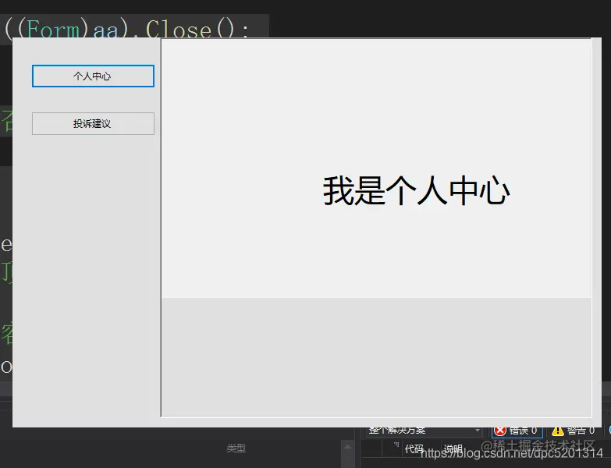This screenshot has height=468, width=611.
Task: Select the 我是个人中心 label text
Action: pyautogui.click(x=416, y=190)
